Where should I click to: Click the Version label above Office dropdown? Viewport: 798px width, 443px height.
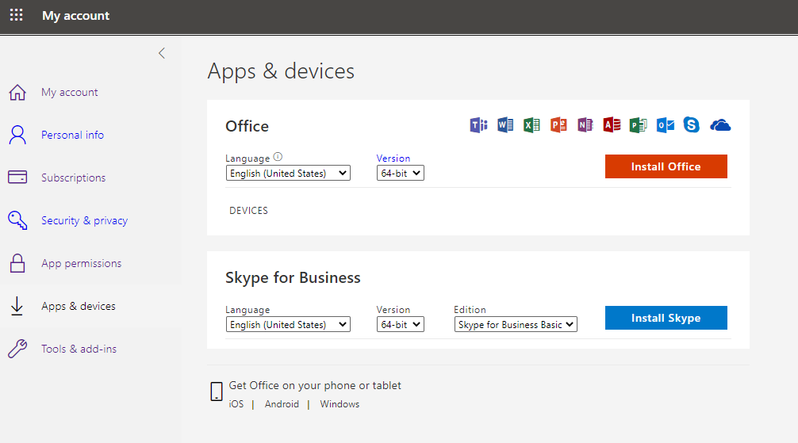coord(393,158)
